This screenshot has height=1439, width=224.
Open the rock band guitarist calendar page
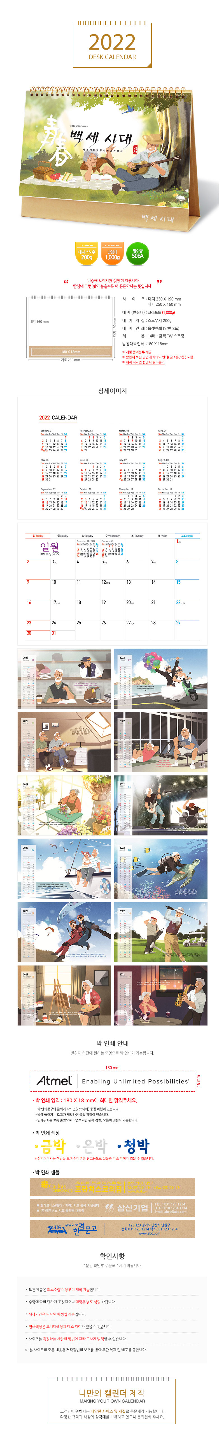tap(161, 805)
